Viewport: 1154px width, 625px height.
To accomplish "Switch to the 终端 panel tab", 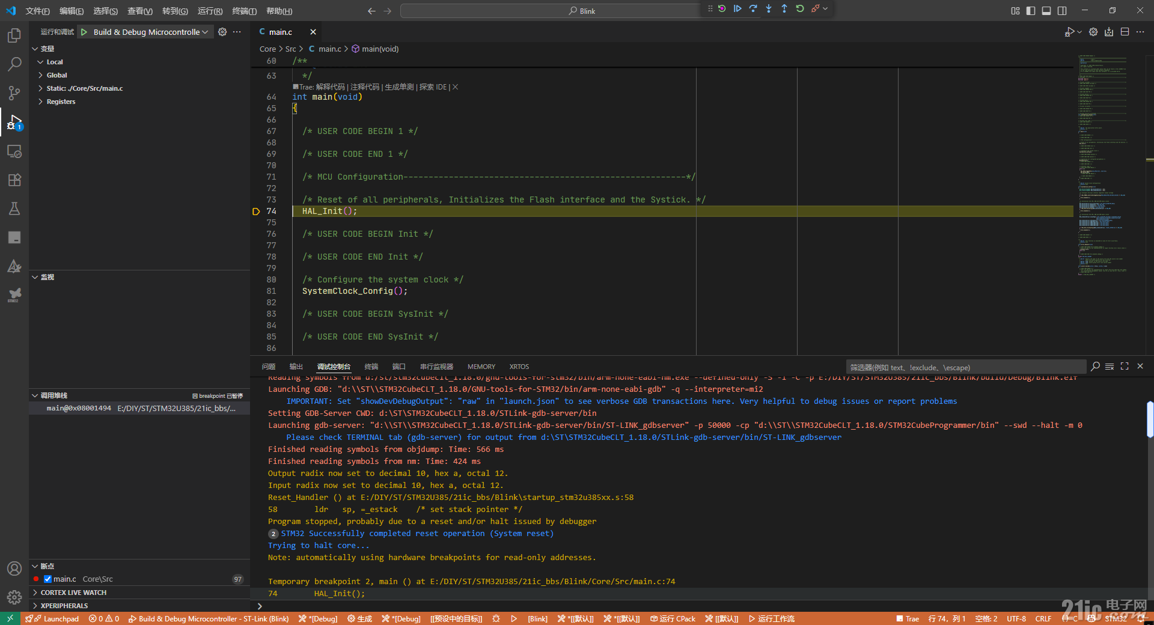I will point(371,367).
